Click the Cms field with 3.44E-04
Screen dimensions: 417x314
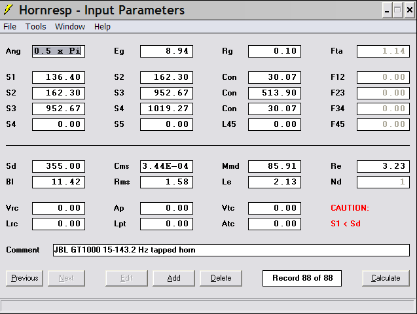[x=166, y=166]
